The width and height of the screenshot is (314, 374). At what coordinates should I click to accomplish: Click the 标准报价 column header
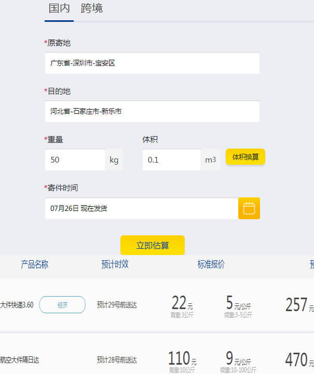tap(211, 264)
